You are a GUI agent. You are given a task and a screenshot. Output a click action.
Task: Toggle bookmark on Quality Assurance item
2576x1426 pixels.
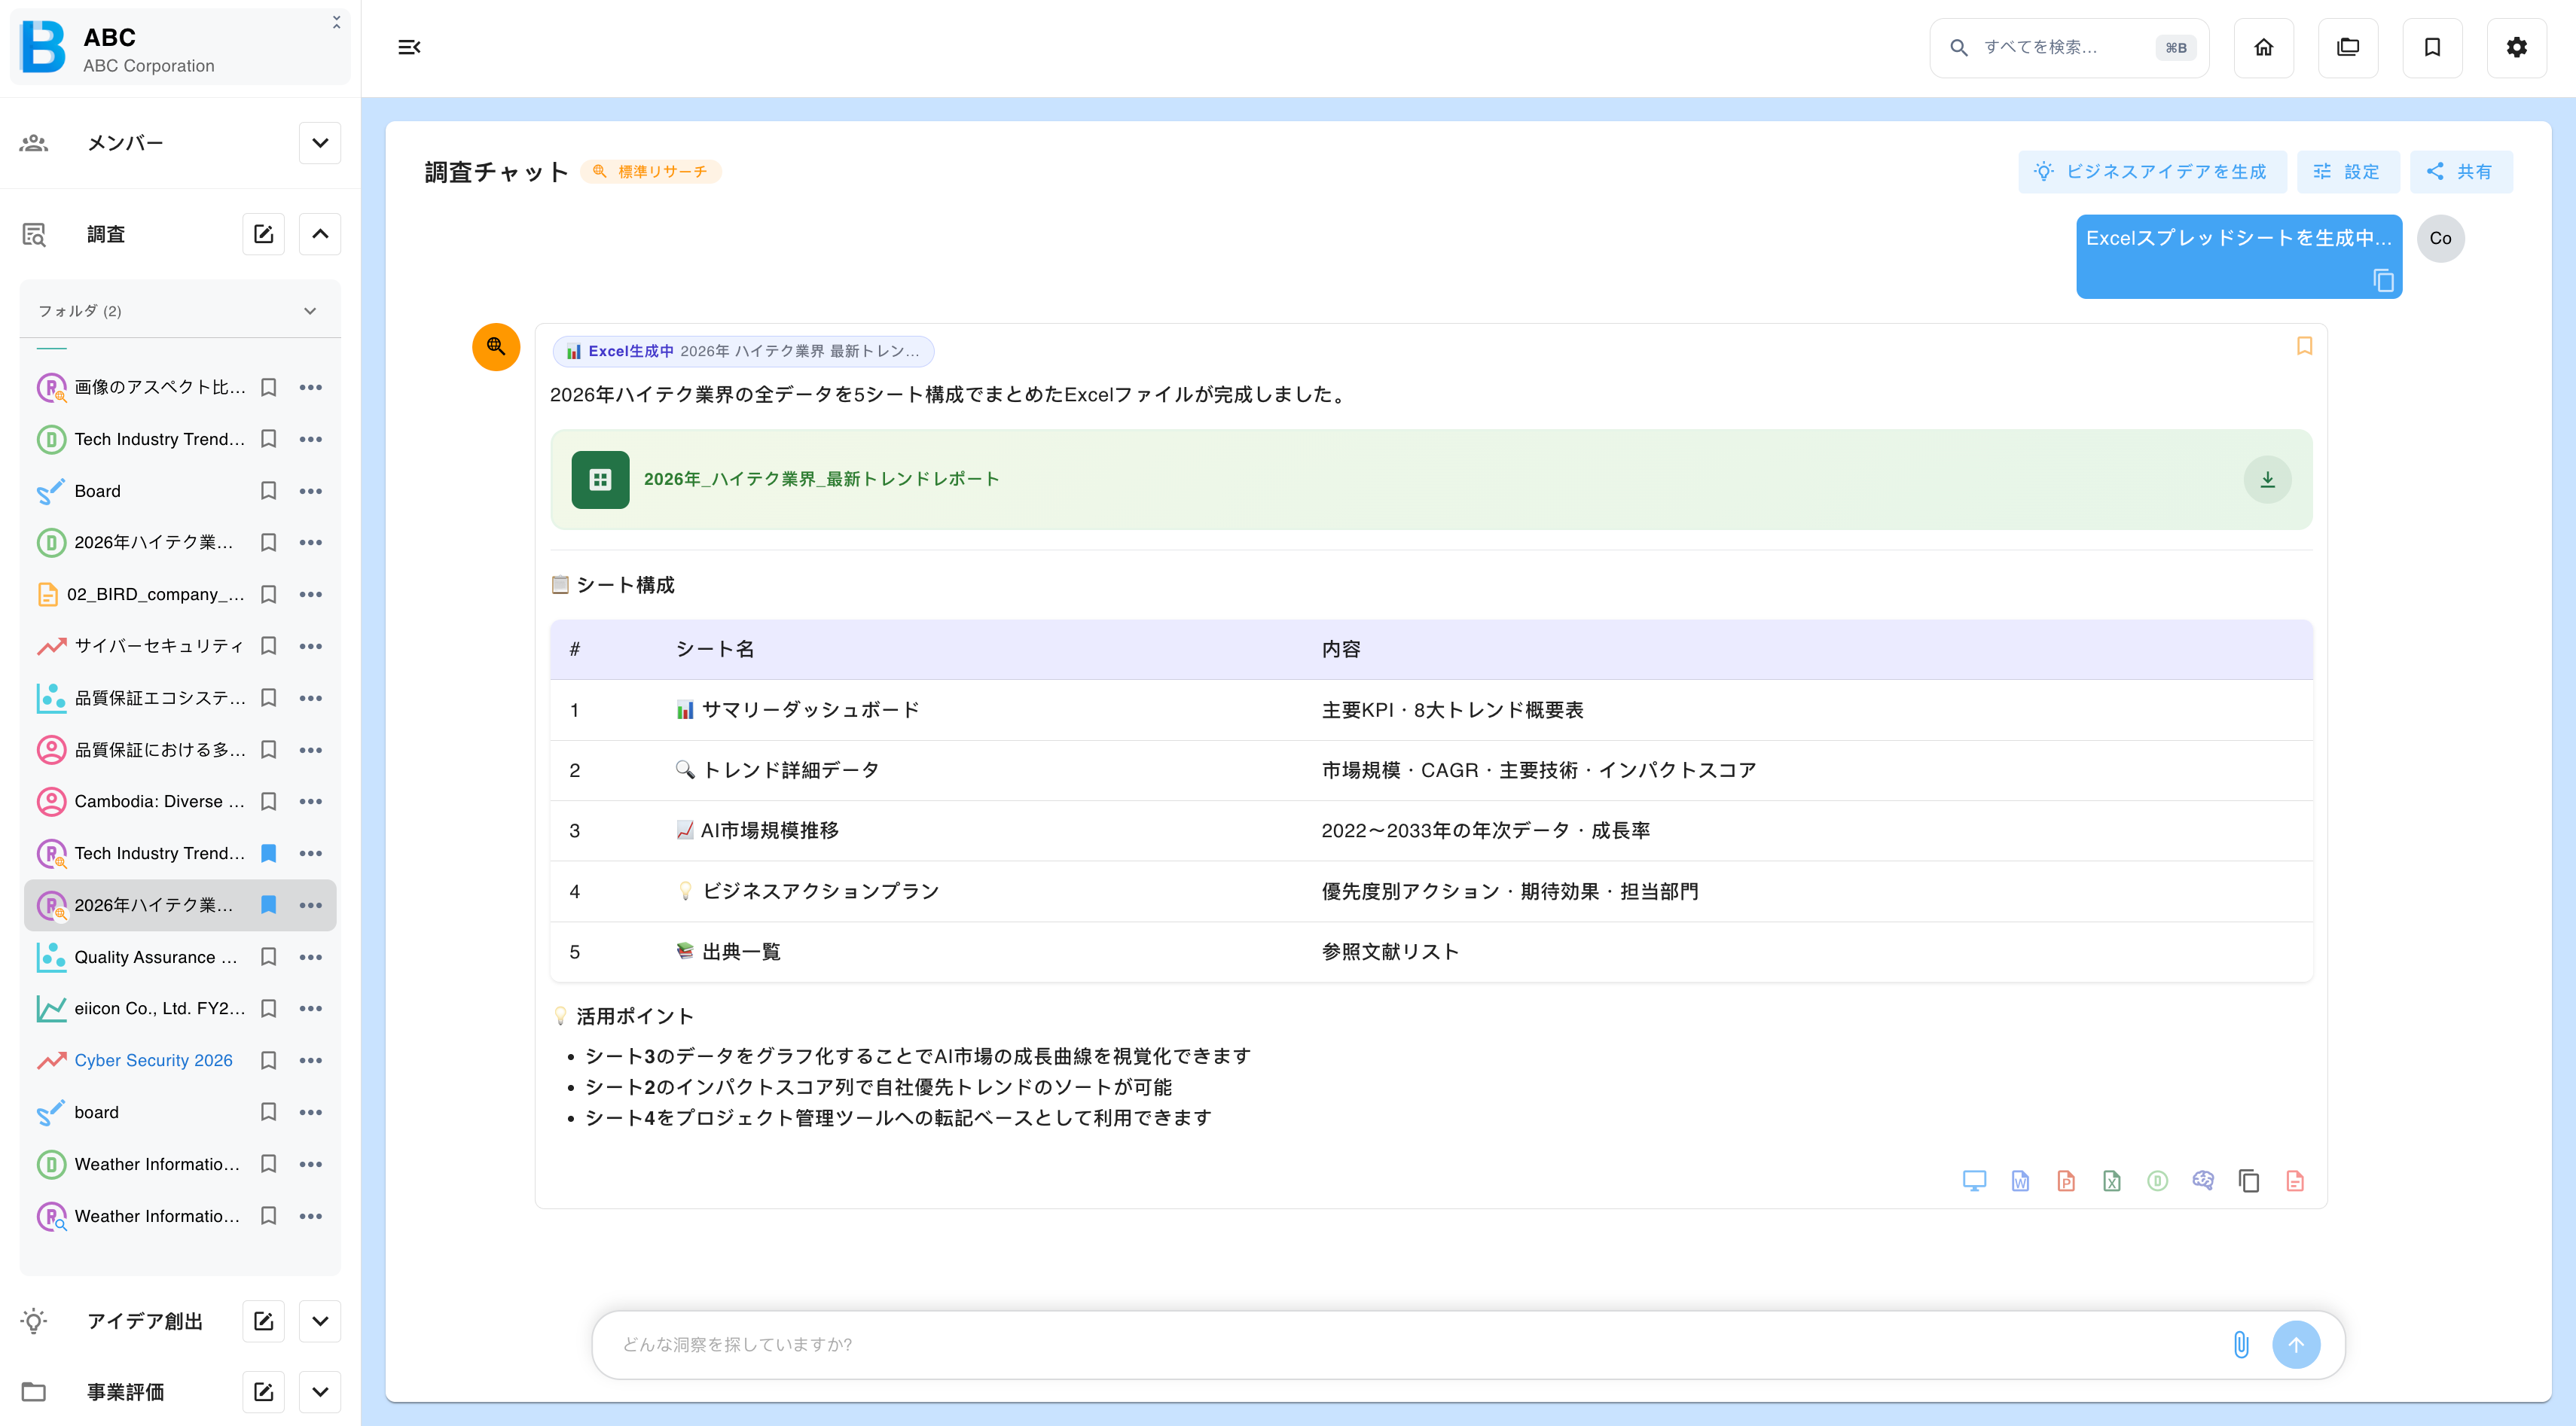click(x=268, y=958)
